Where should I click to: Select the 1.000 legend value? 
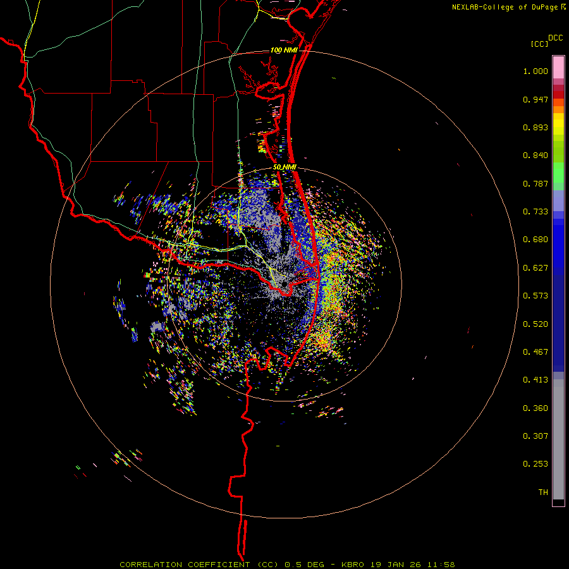[535, 71]
